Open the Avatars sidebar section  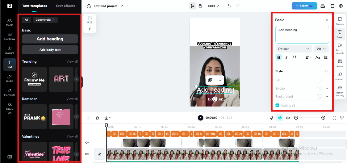pos(10,50)
